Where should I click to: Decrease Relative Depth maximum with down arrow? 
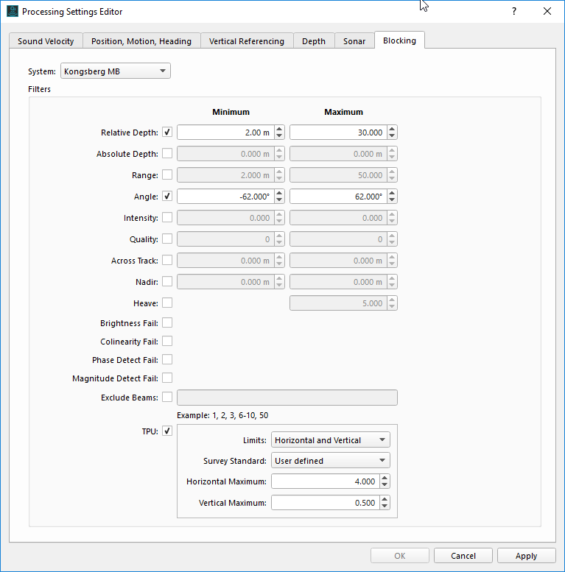tap(392, 136)
